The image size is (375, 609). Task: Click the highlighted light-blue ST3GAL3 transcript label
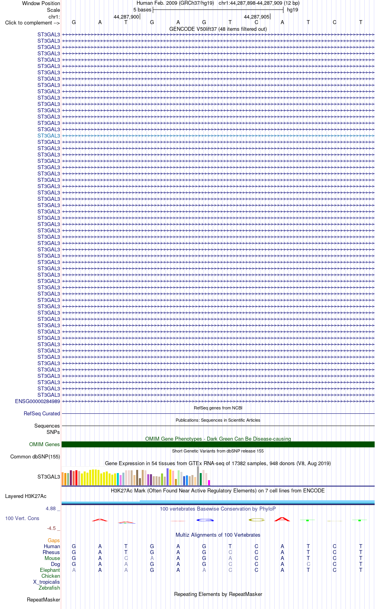click(x=49, y=136)
